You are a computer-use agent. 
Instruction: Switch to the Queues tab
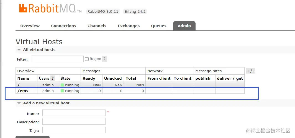[159, 26]
